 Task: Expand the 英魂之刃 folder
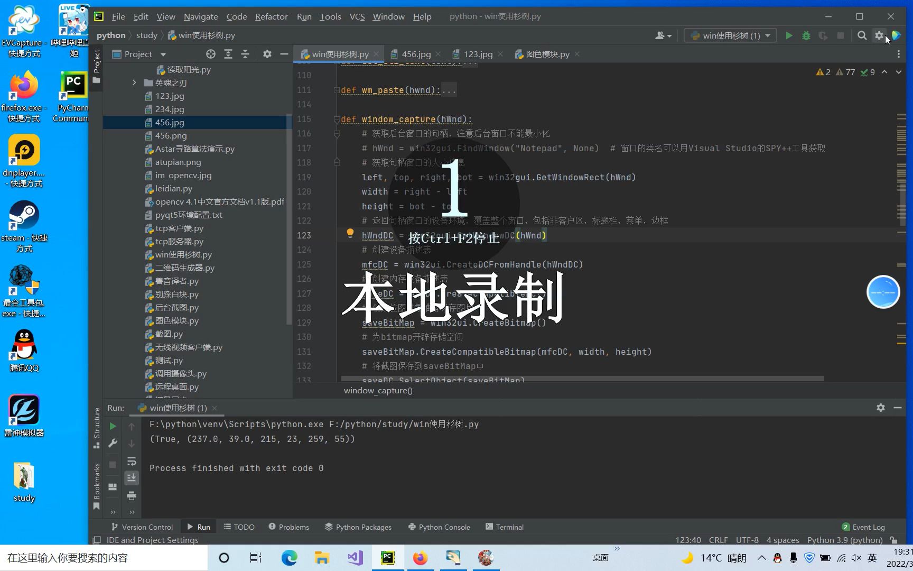(x=134, y=82)
